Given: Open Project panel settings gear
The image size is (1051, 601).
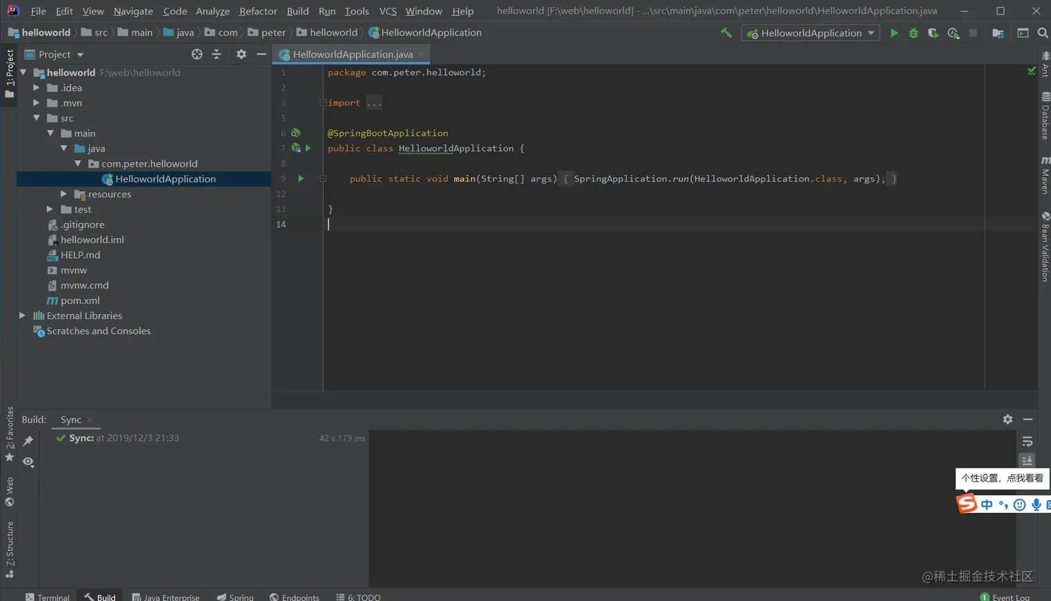Looking at the screenshot, I should pyautogui.click(x=241, y=54).
